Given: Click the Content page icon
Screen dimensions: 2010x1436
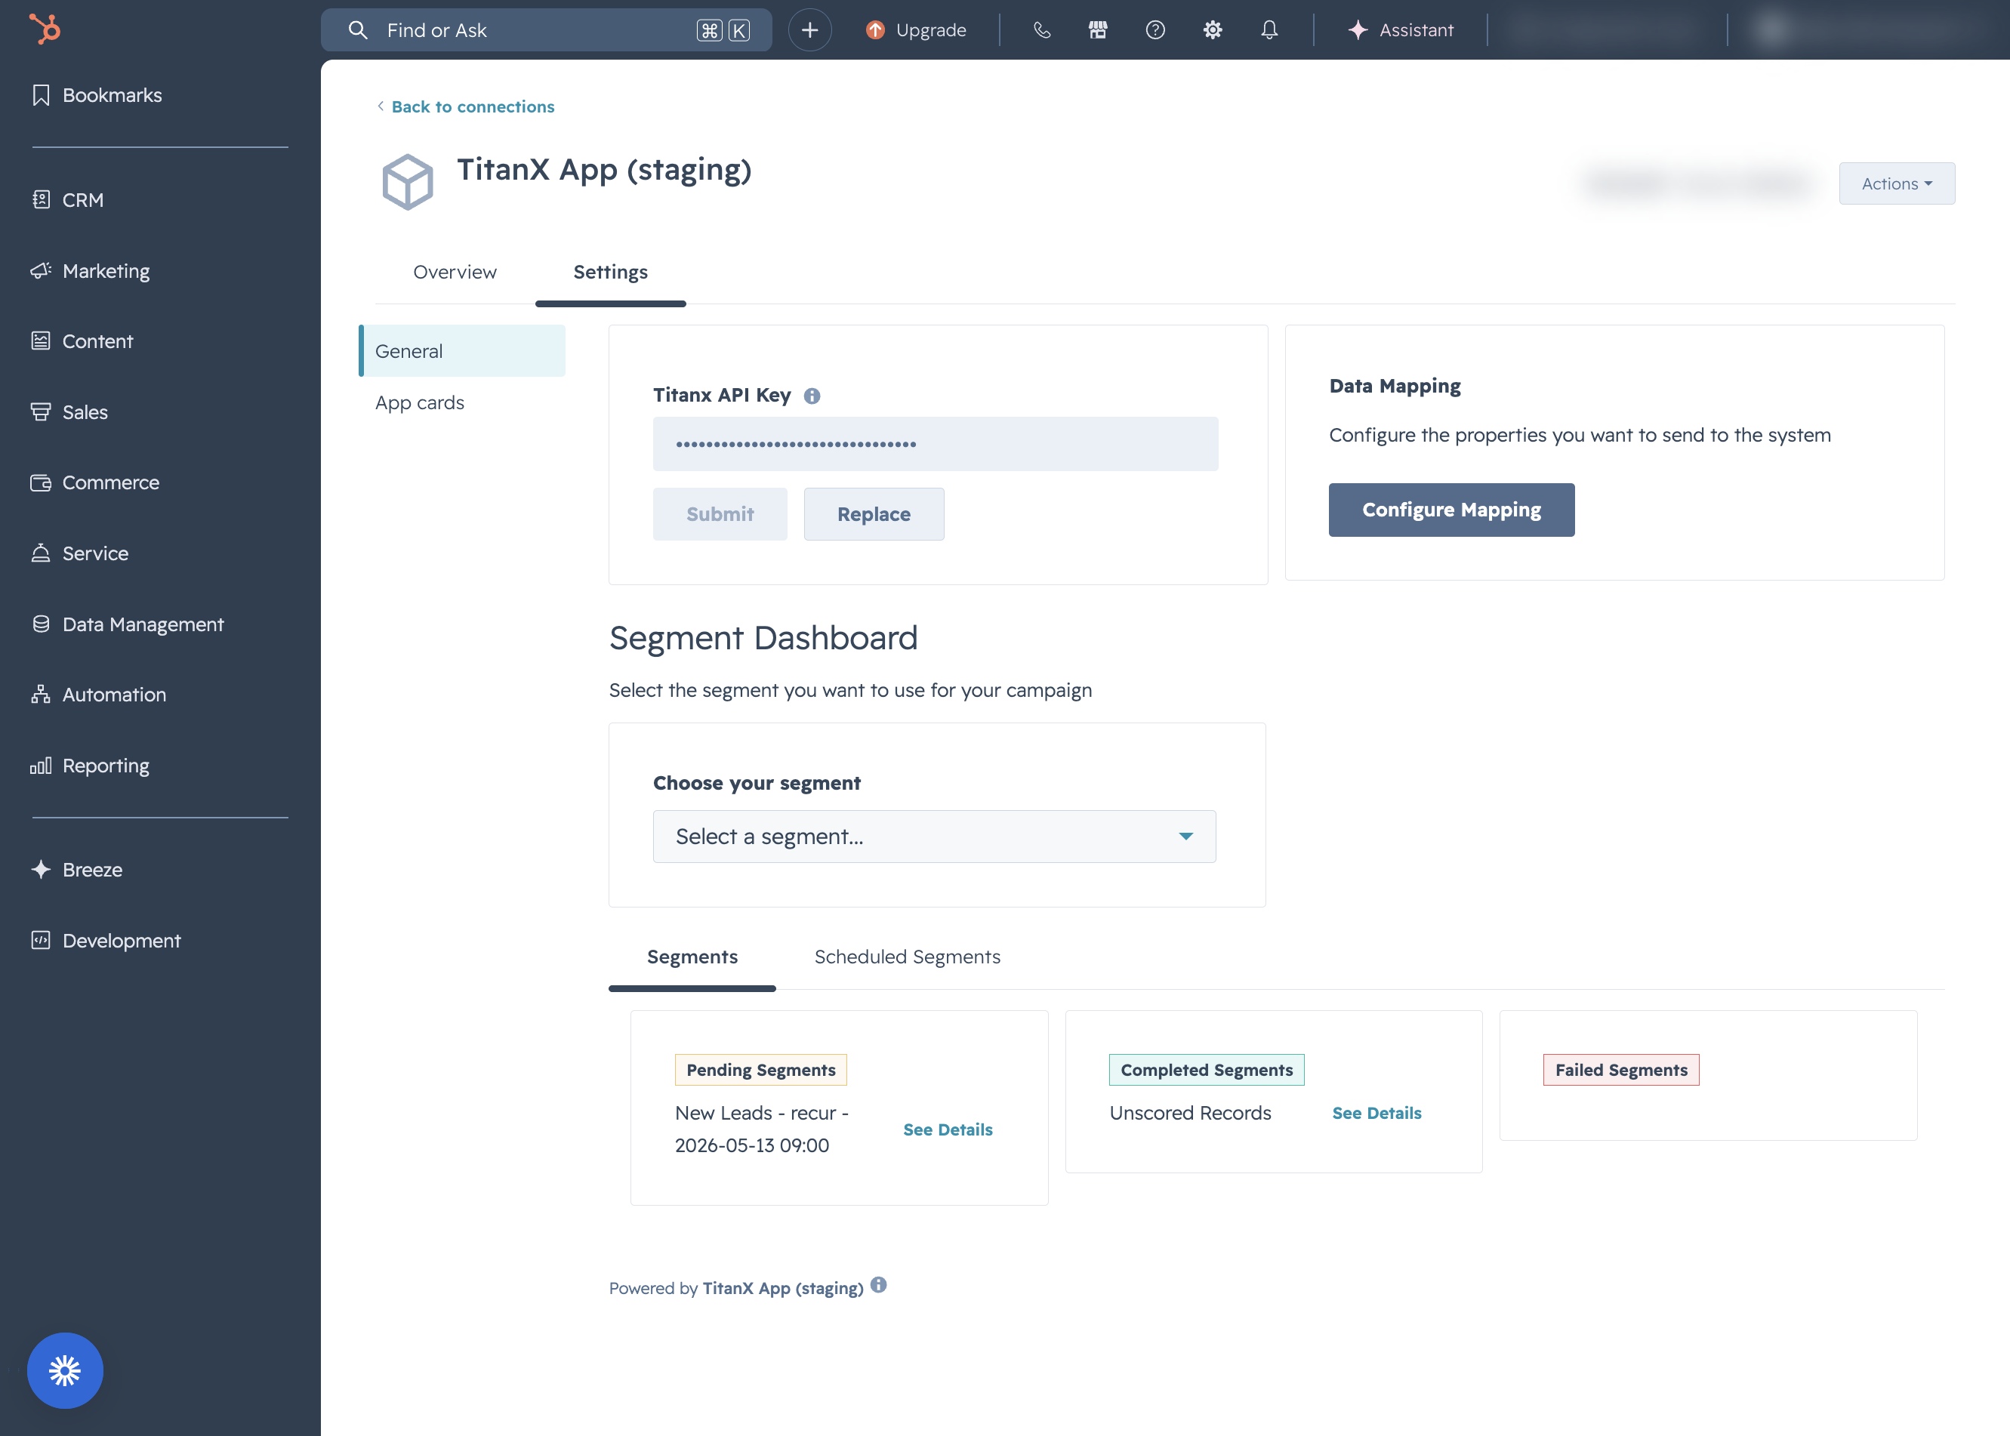Looking at the screenshot, I should [x=41, y=341].
